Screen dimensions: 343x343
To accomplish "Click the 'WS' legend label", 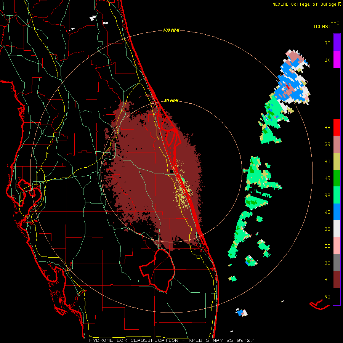I will click(327, 212).
